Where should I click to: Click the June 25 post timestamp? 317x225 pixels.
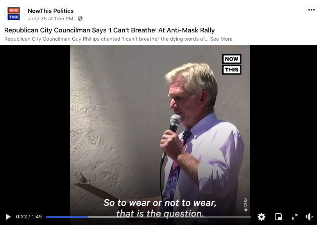click(50, 19)
